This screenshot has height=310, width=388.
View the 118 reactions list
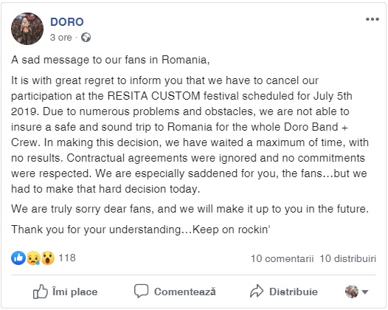pyautogui.click(x=67, y=258)
